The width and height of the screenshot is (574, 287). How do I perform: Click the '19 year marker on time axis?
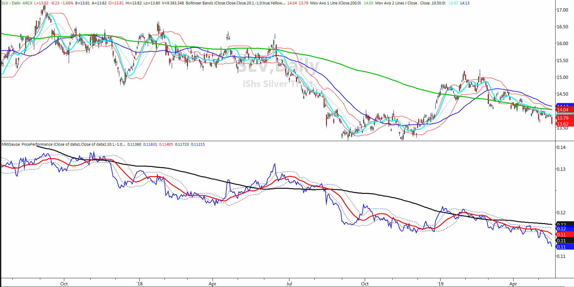coord(440,284)
